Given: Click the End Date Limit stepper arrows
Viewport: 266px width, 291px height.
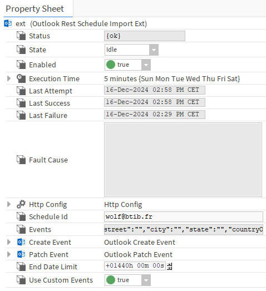Looking at the screenshot, I should point(170,267).
